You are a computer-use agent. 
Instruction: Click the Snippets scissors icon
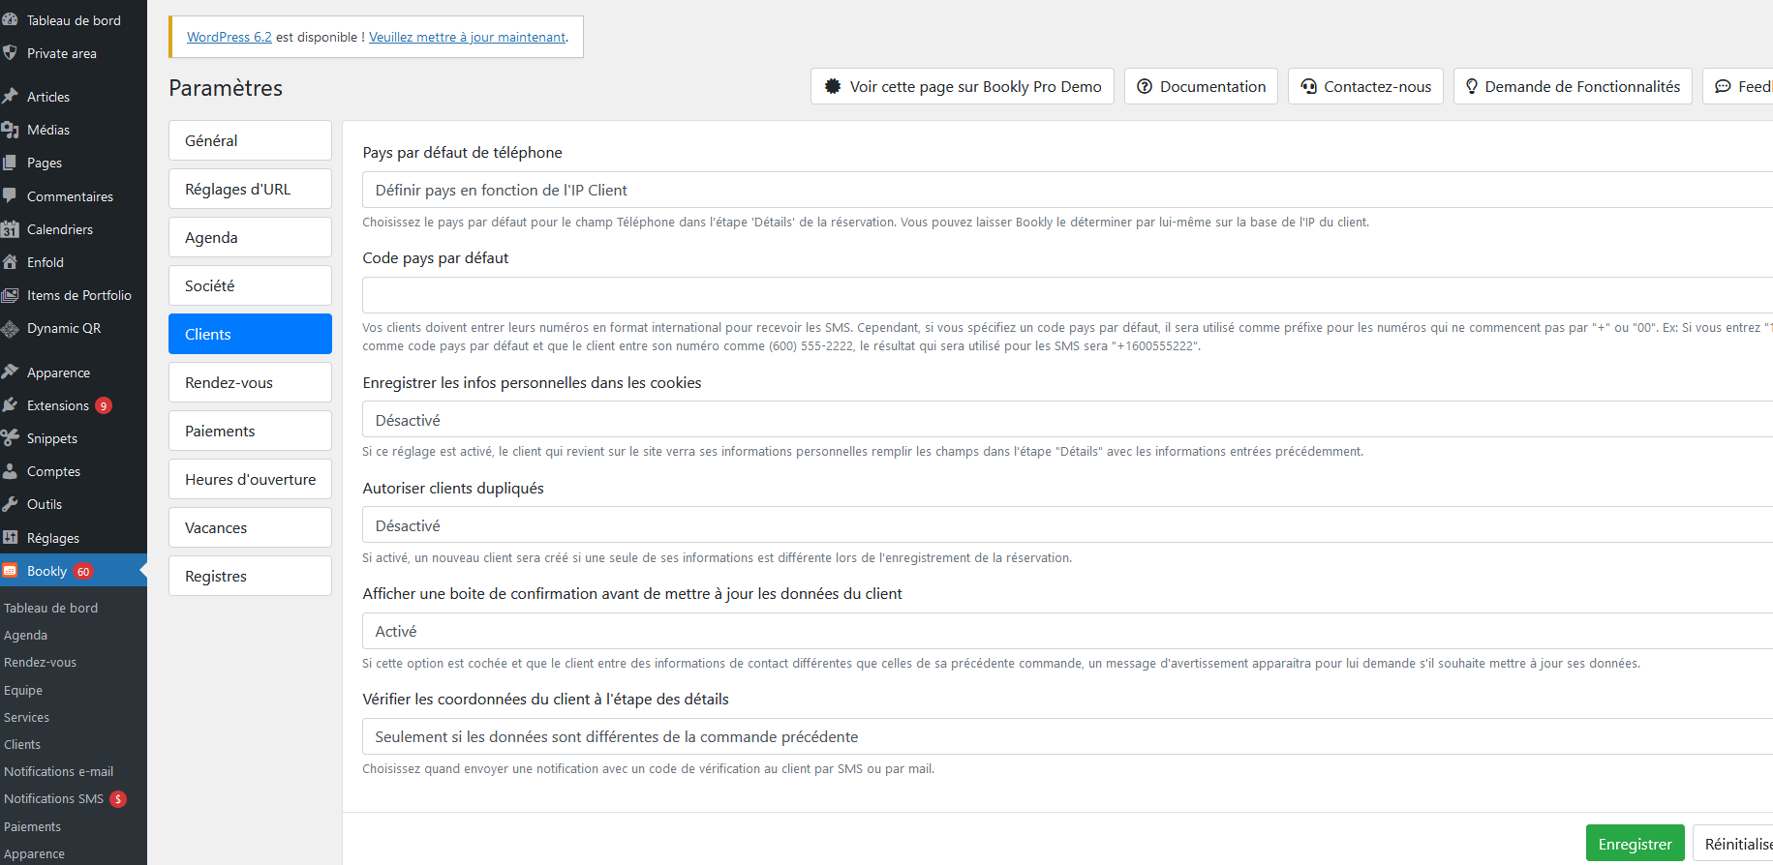(x=10, y=438)
